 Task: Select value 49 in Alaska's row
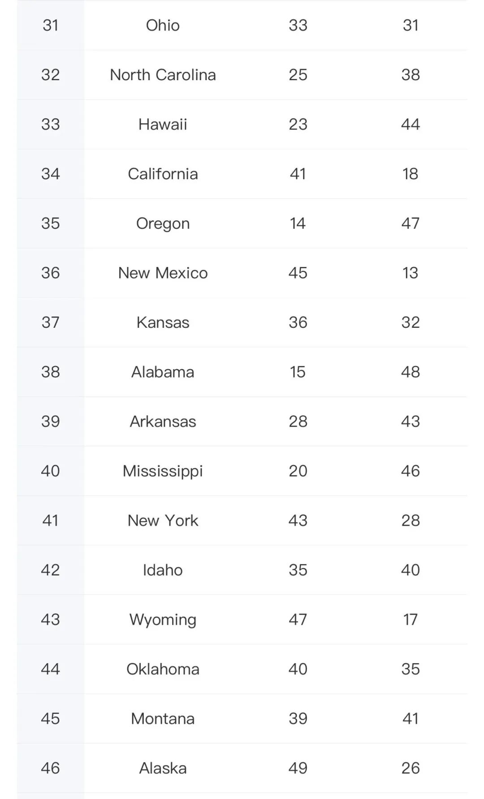click(298, 768)
